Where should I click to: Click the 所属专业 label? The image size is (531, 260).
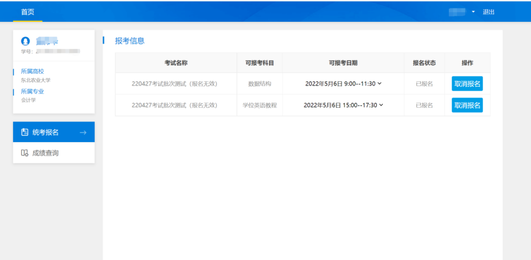(32, 91)
